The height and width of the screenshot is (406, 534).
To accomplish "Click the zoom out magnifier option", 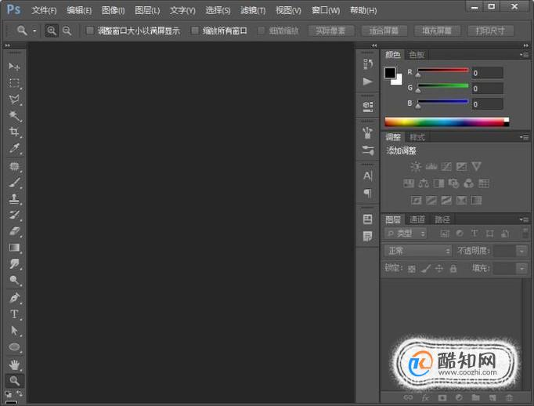I will click(67, 31).
